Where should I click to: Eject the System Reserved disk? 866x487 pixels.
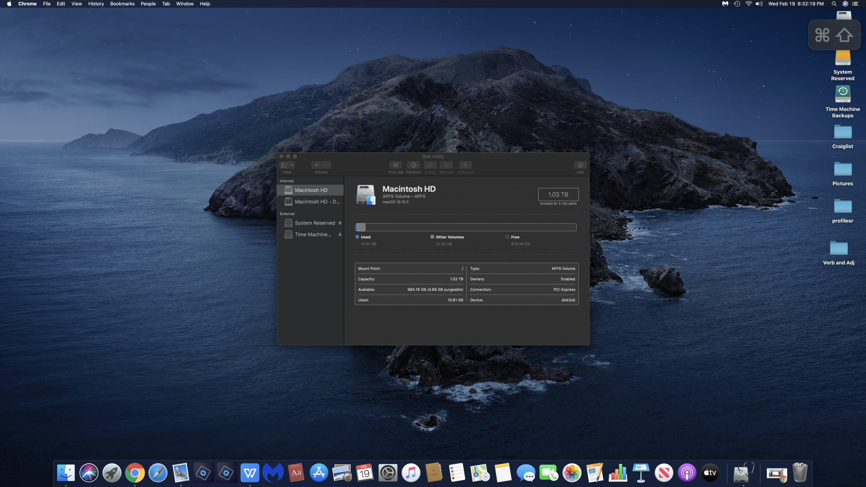point(340,223)
